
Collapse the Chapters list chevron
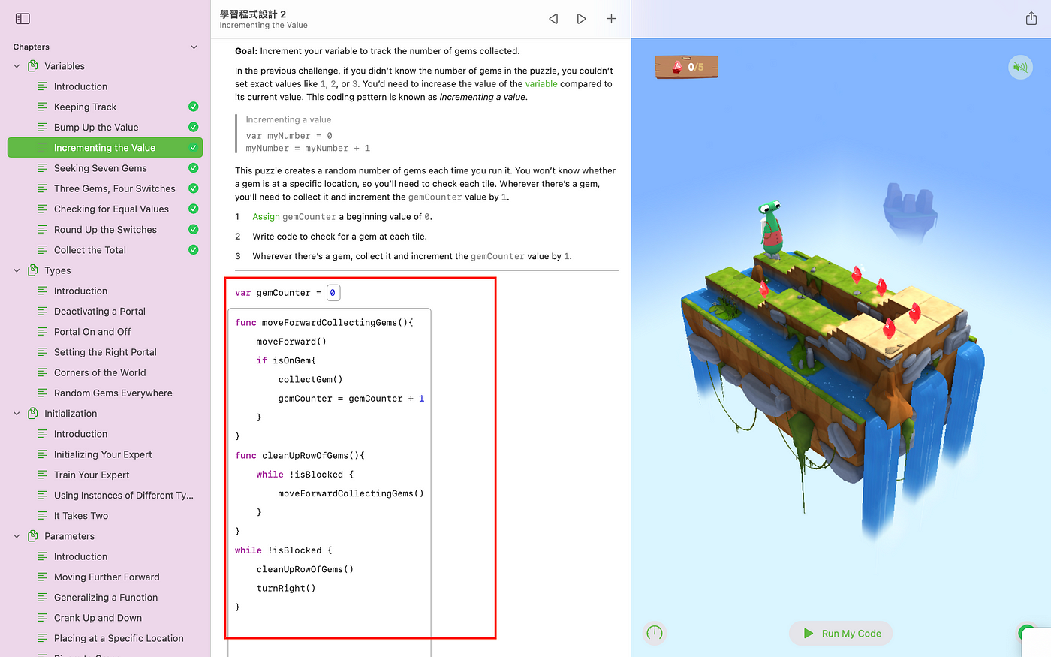194,47
